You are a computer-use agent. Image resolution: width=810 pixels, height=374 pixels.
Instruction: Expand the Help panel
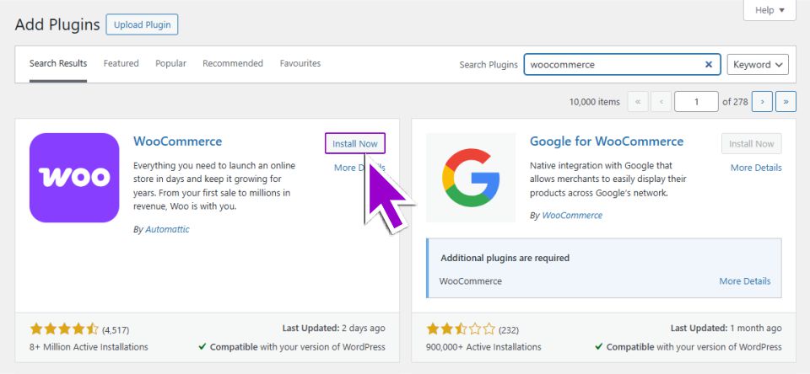769,10
